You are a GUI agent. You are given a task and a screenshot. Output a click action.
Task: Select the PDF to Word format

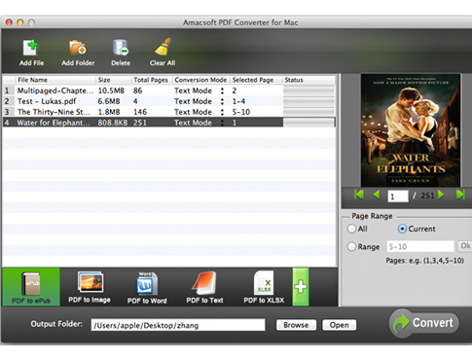(147, 287)
